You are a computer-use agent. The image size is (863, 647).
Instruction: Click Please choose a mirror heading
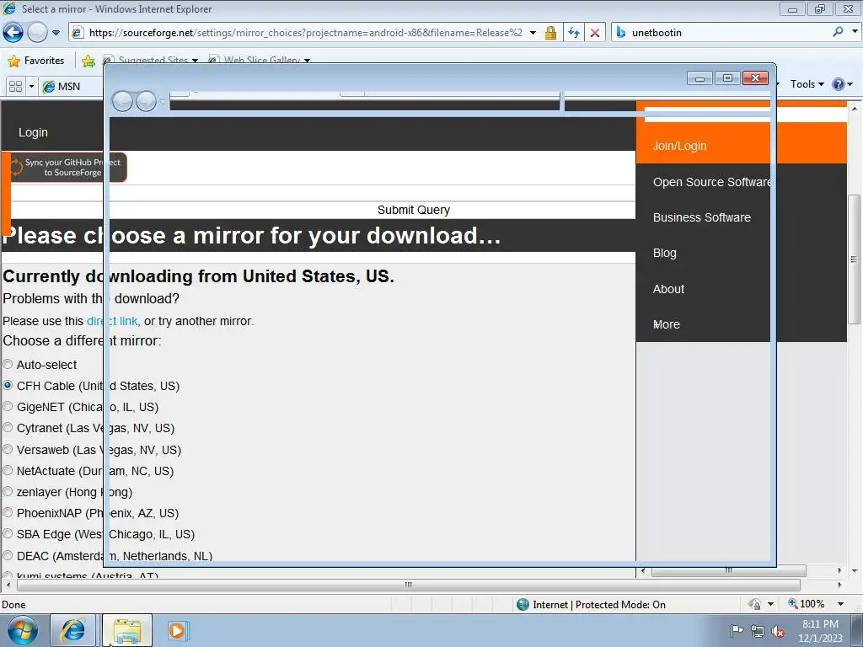coord(251,236)
